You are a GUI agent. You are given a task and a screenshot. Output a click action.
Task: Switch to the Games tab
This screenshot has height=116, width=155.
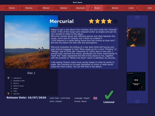(x=64, y=8)
